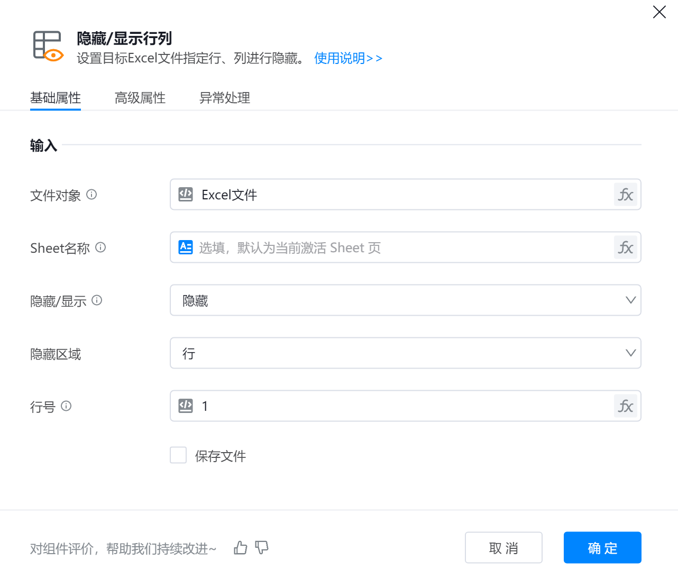The height and width of the screenshot is (579, 678).
Task: Click the Sheet名称 input field
Action: pyautogui.click(x=402, y=247)
